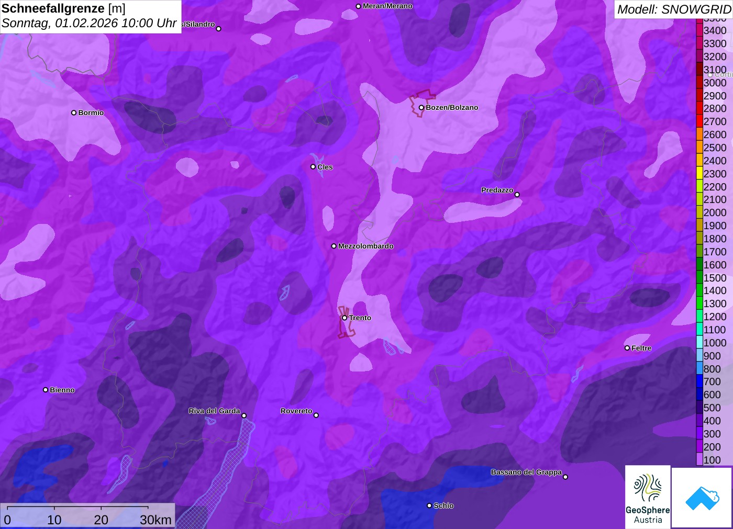Click the Bassano del Grappa marker dot
Viewport: 733px width, 529px height.
(565, 477)
